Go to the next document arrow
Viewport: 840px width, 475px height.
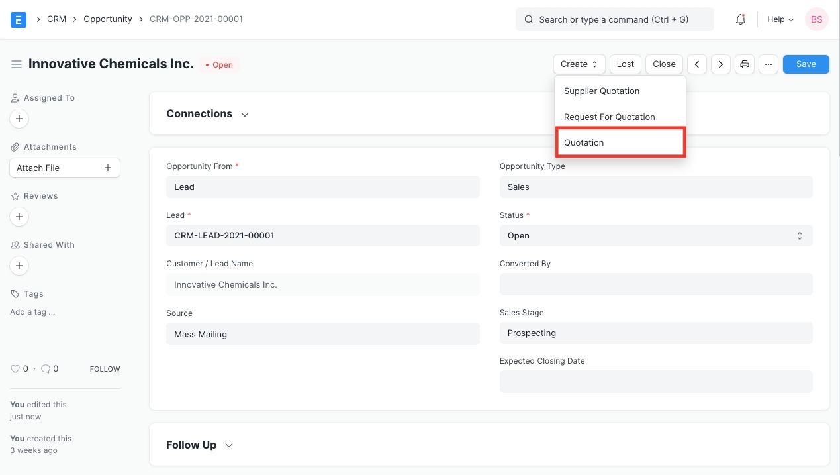pos(721,64)
